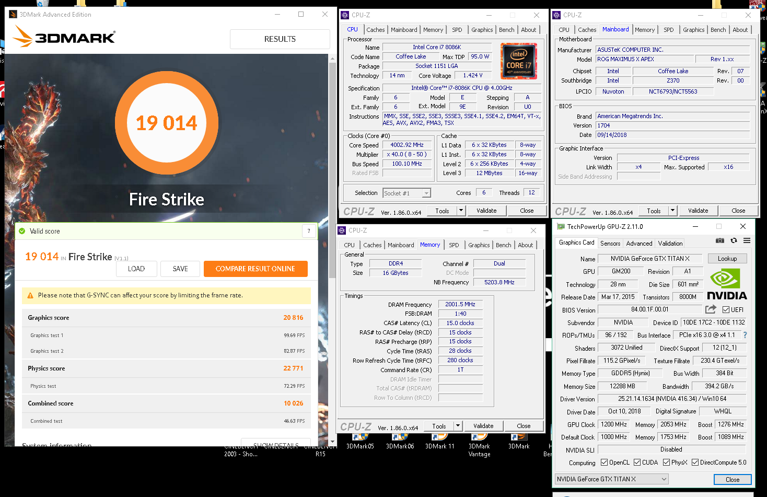
Task: Open the About tab in the CPU-Z Memory window
Action: (526, 245)
